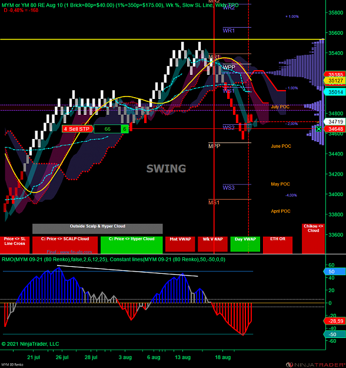Click the WPP weekly pivot label
The height and width of the screenshot is (368, 346).
tap(229, 67)
